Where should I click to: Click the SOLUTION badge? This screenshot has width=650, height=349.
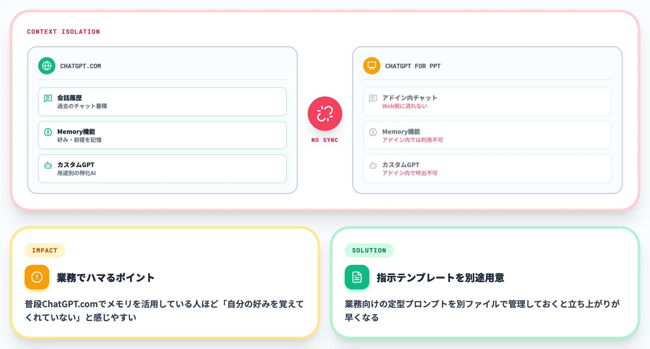(x=369, y=250)
